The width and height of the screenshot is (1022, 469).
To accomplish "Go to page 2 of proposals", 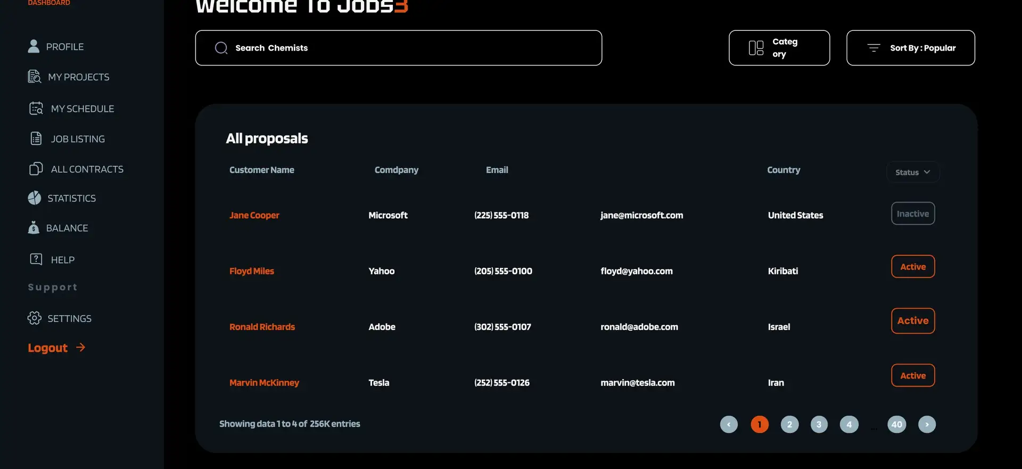I will pos(789,424).
